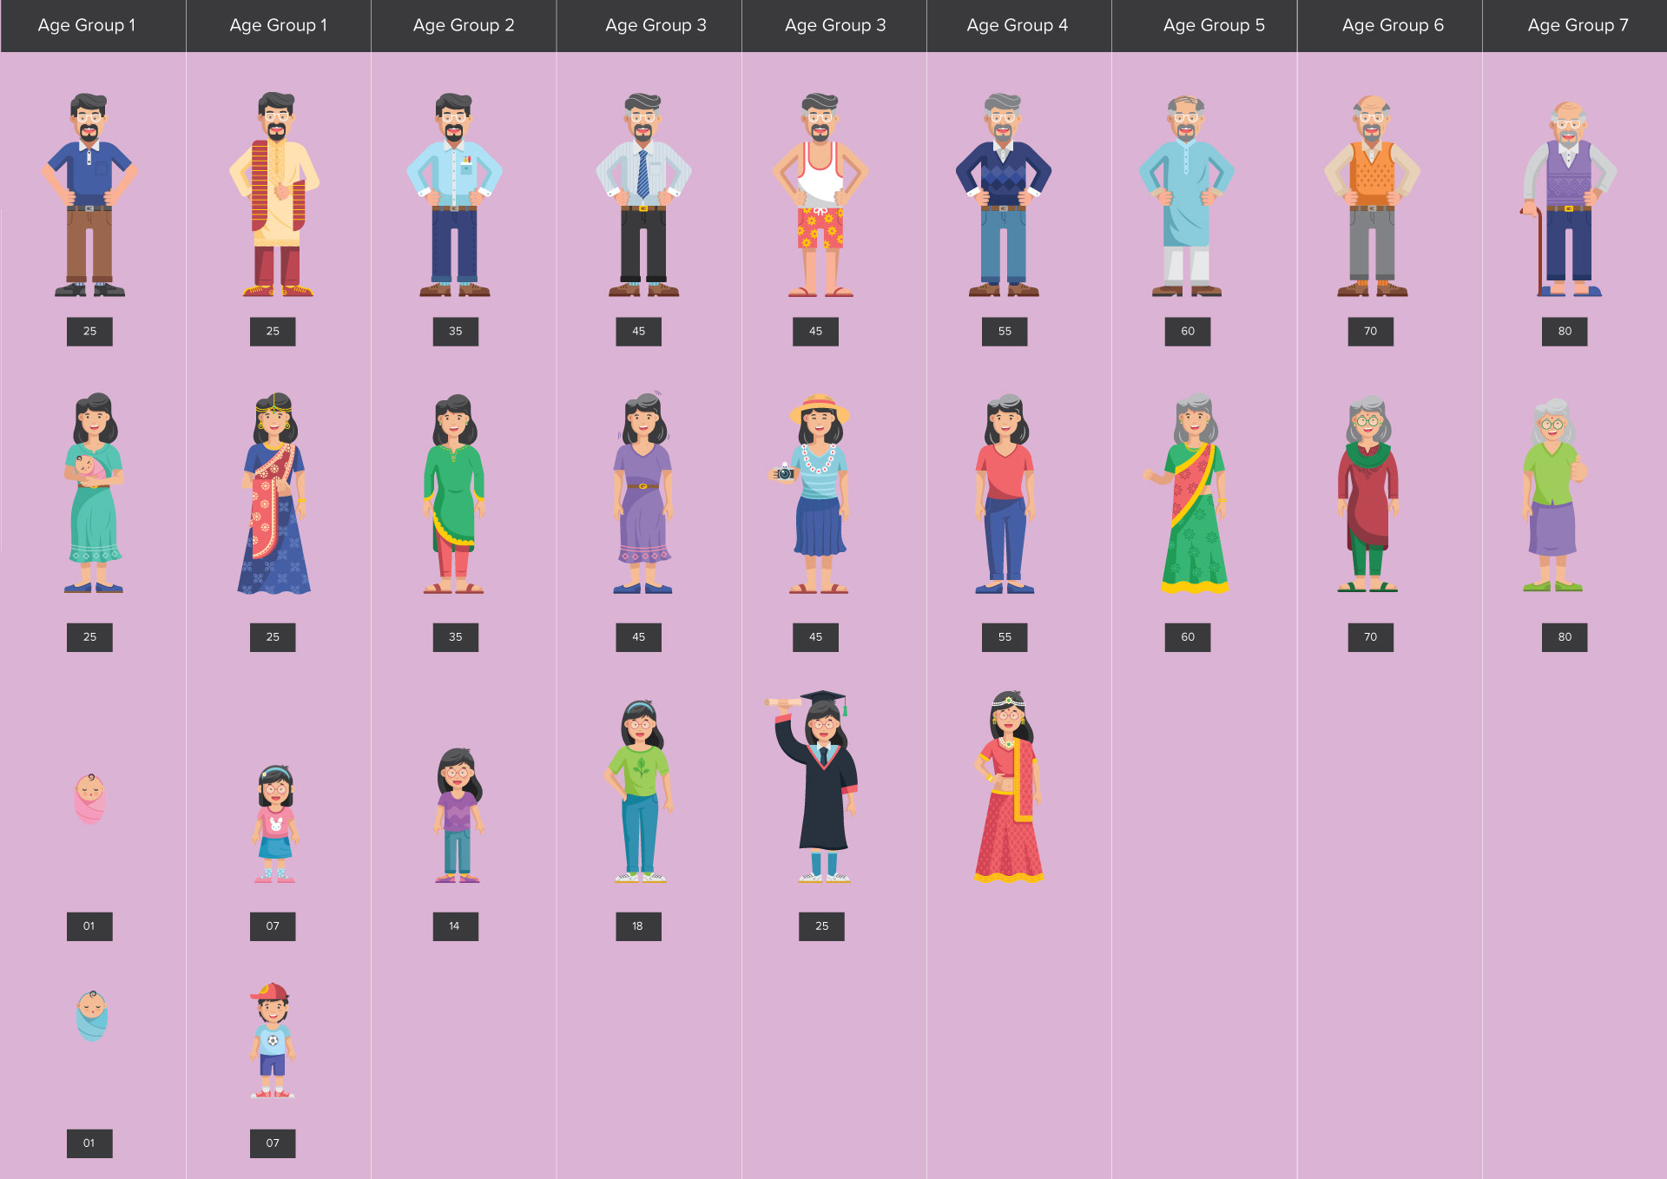Click the man in the light blue shirt
The height and width of the screenshot is (1179, 1667).
coord(455,194)
